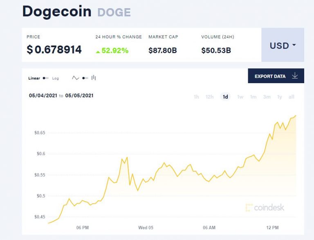Select the Log scale label
The image size is (314, 240).
[x=56, y=78]
